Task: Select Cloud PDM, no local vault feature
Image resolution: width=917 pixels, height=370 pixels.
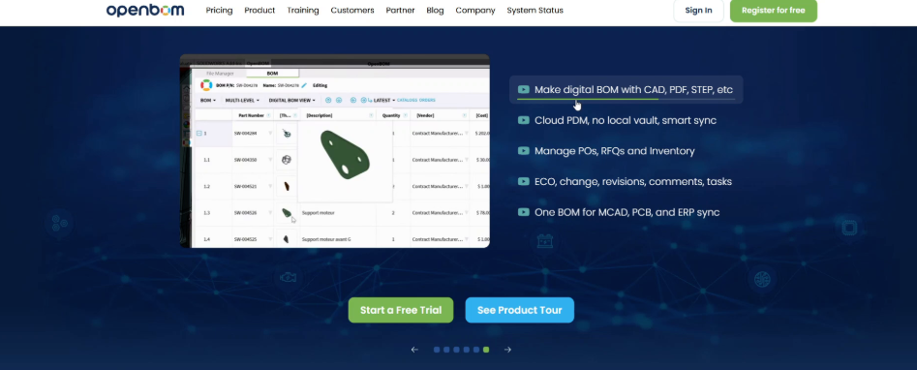Action: click(626, 120)
